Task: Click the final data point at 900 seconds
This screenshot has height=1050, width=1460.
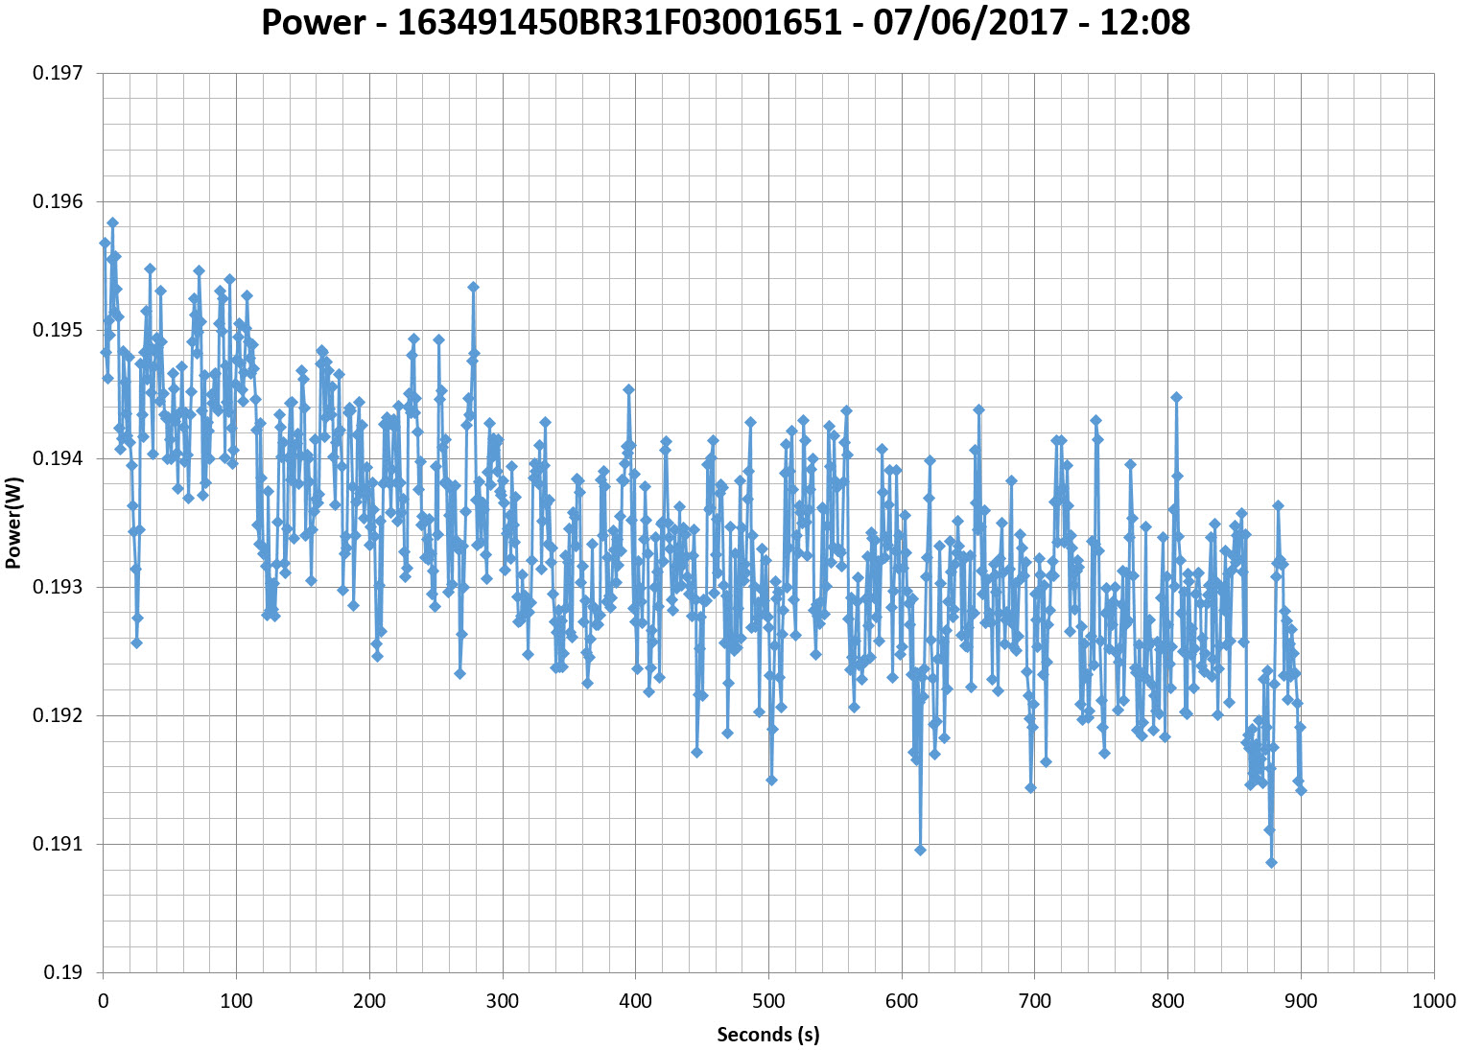Action: [x=1301, y=790]
